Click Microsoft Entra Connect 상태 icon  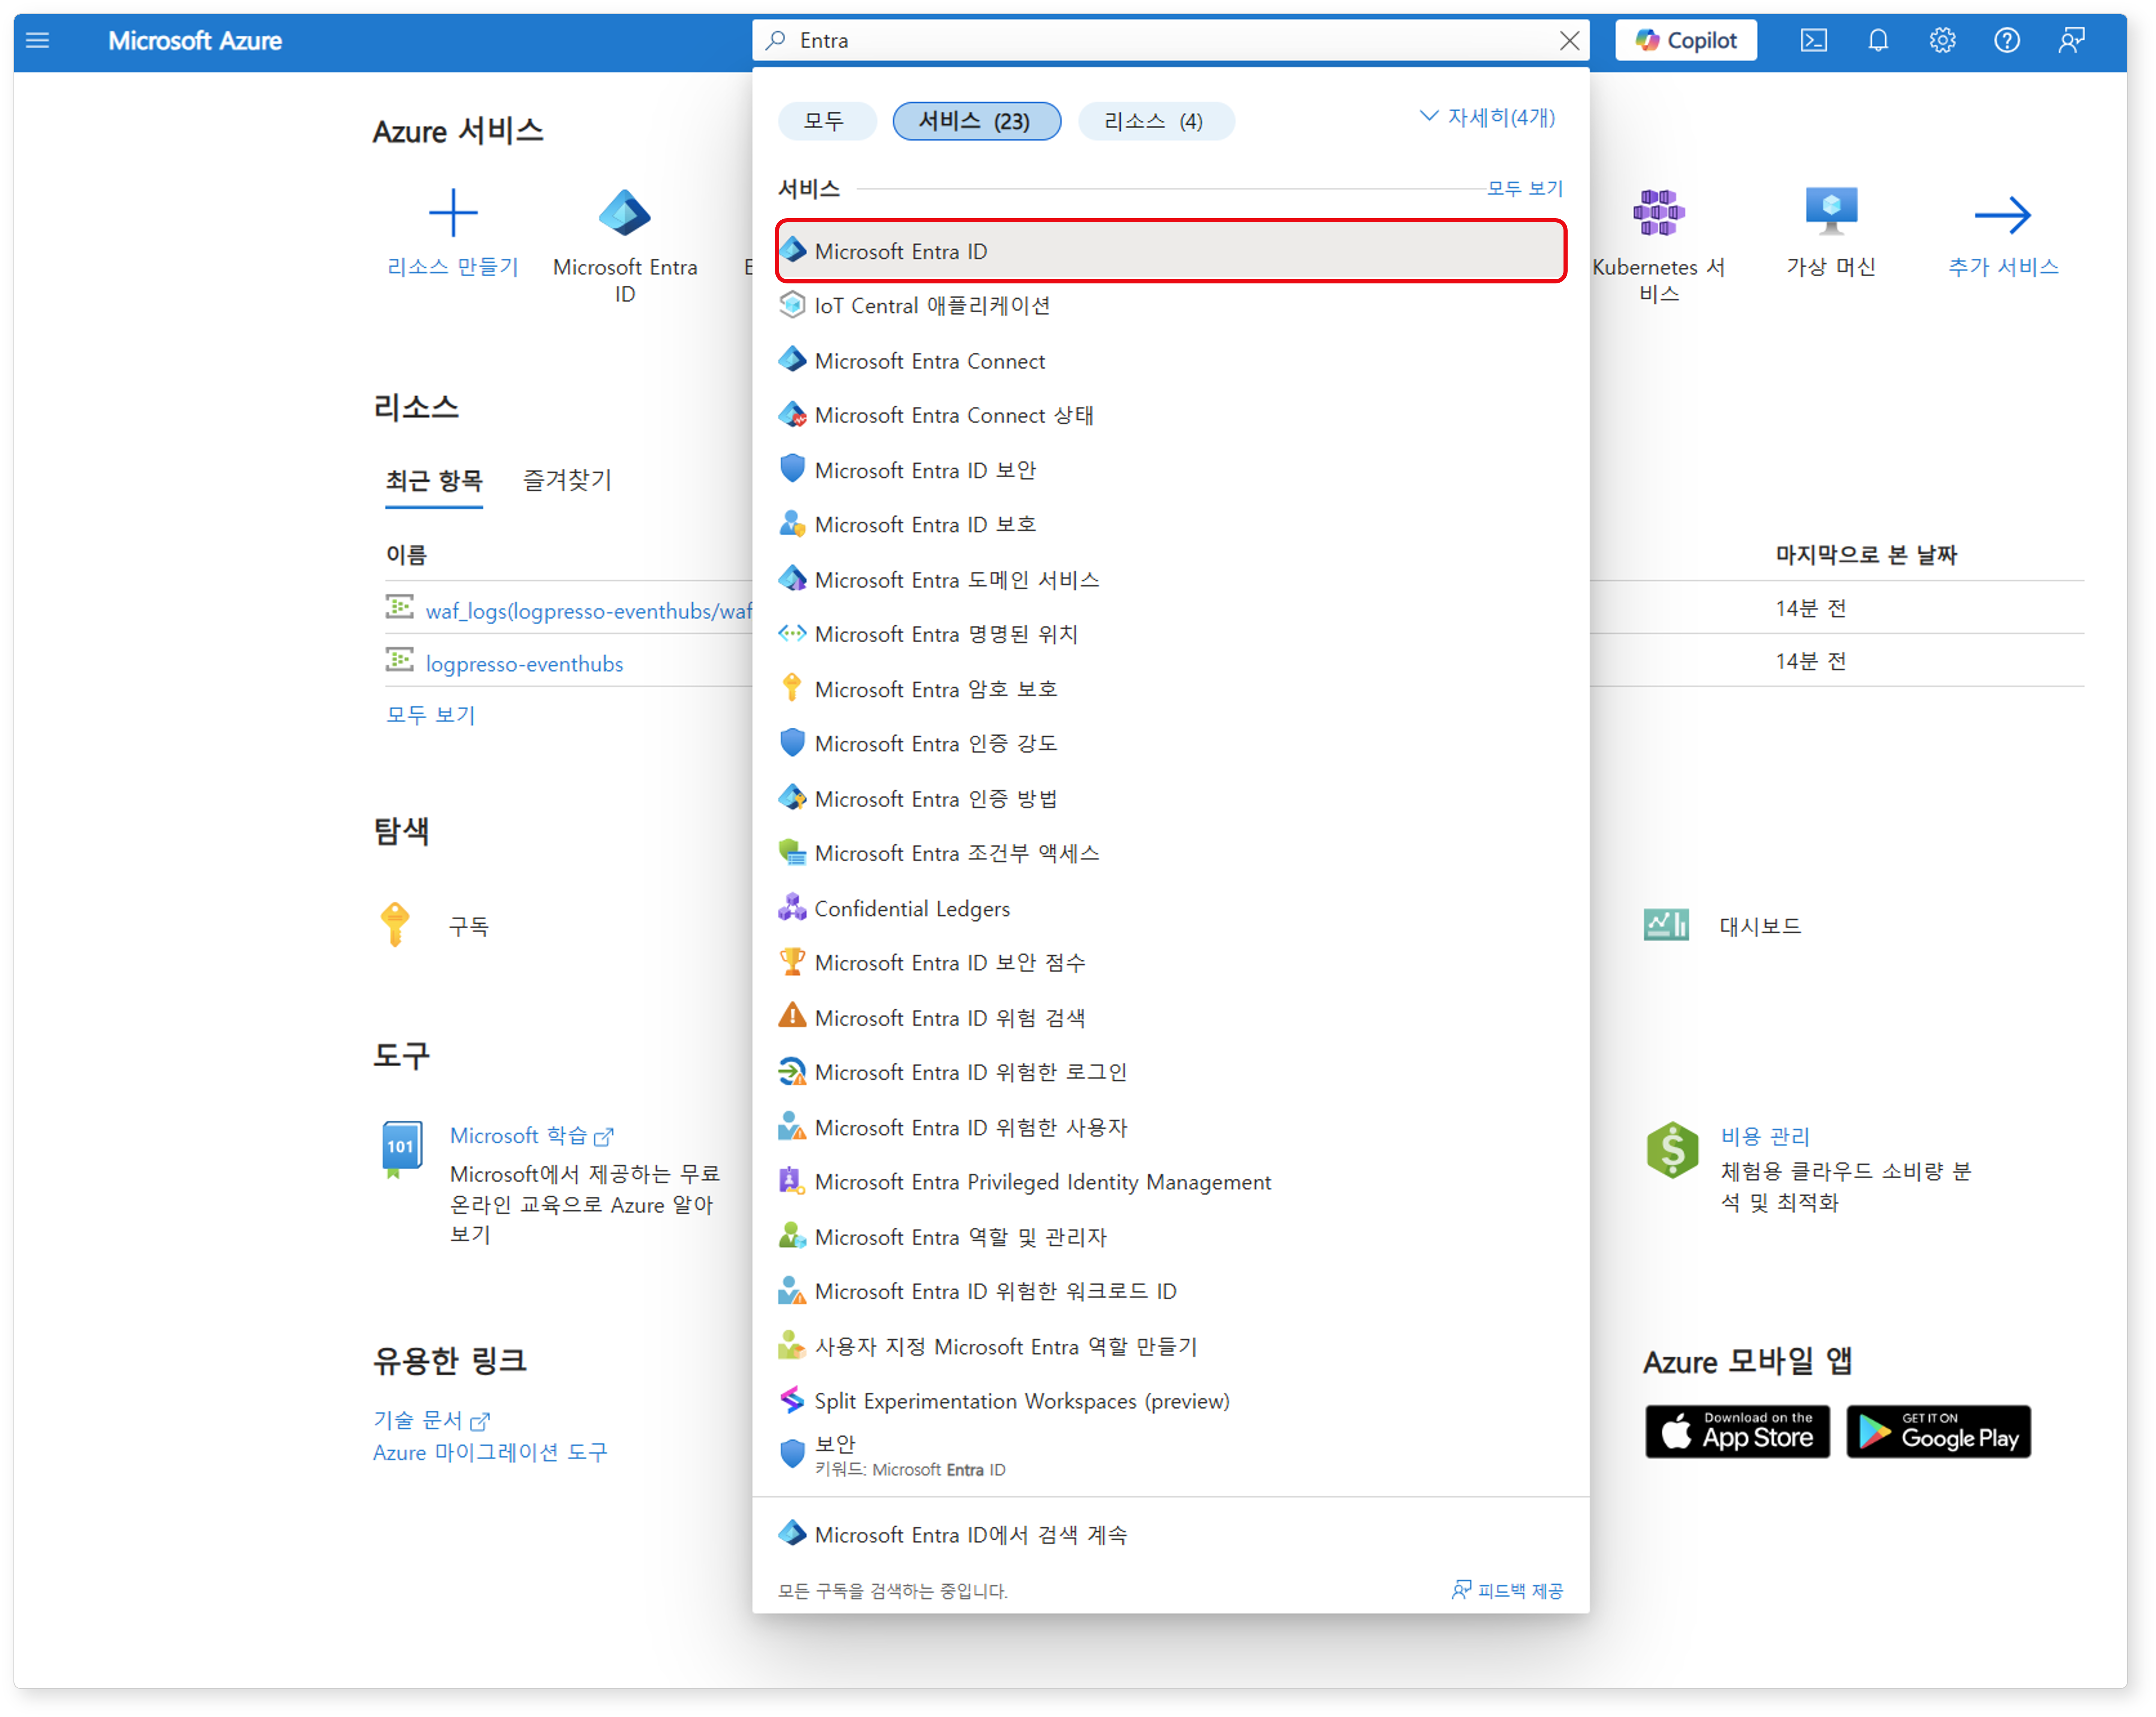click(792, 414)
